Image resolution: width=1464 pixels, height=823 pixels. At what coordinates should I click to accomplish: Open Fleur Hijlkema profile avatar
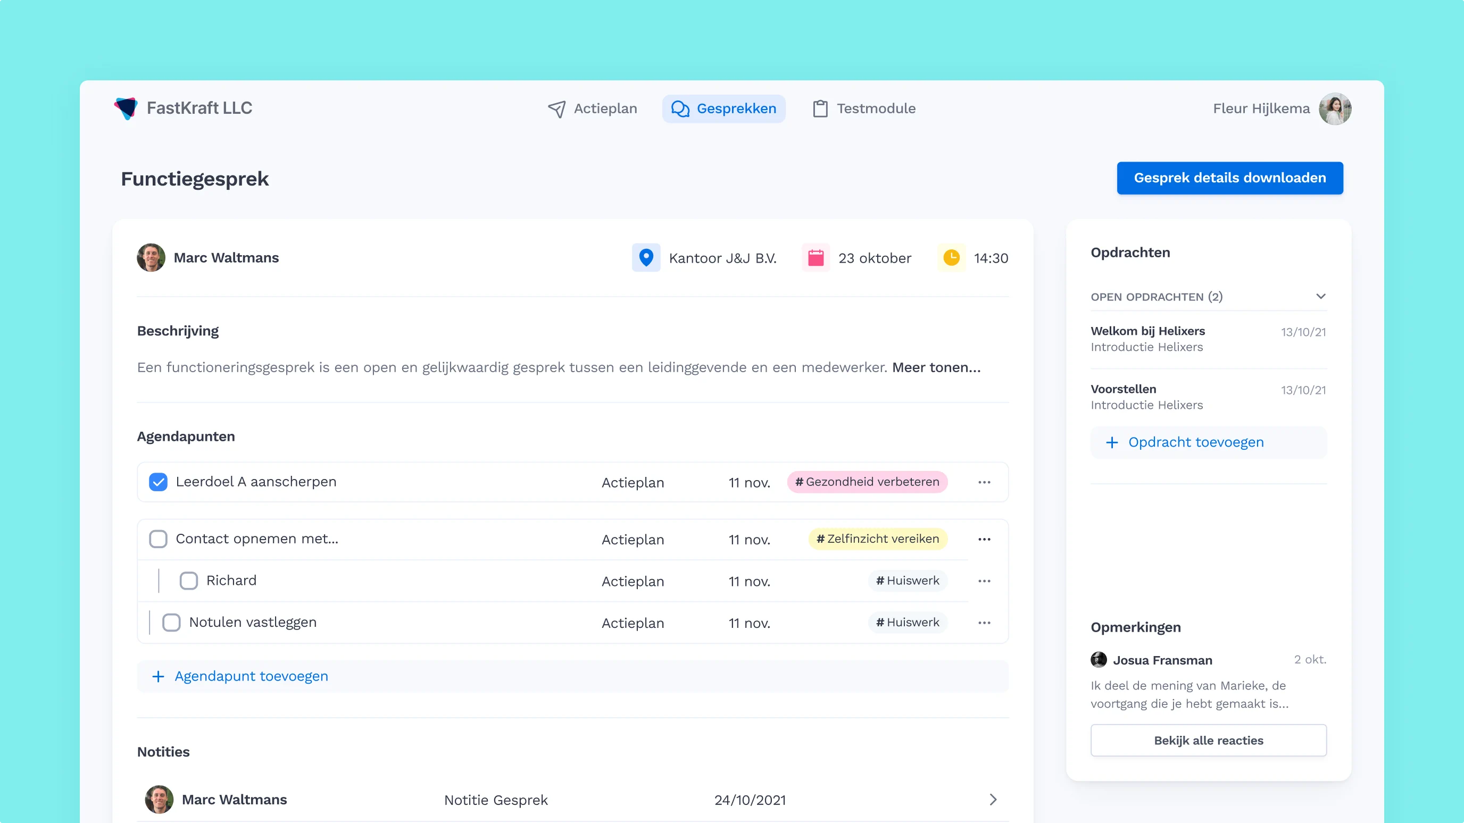click(1334, 108)
